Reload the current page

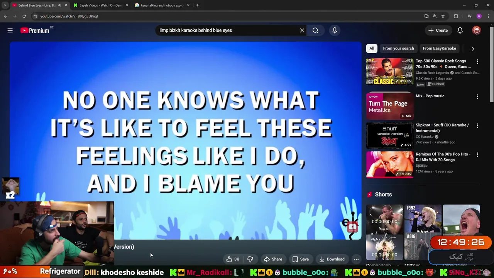pyautogui.click(x=24, y=16)
